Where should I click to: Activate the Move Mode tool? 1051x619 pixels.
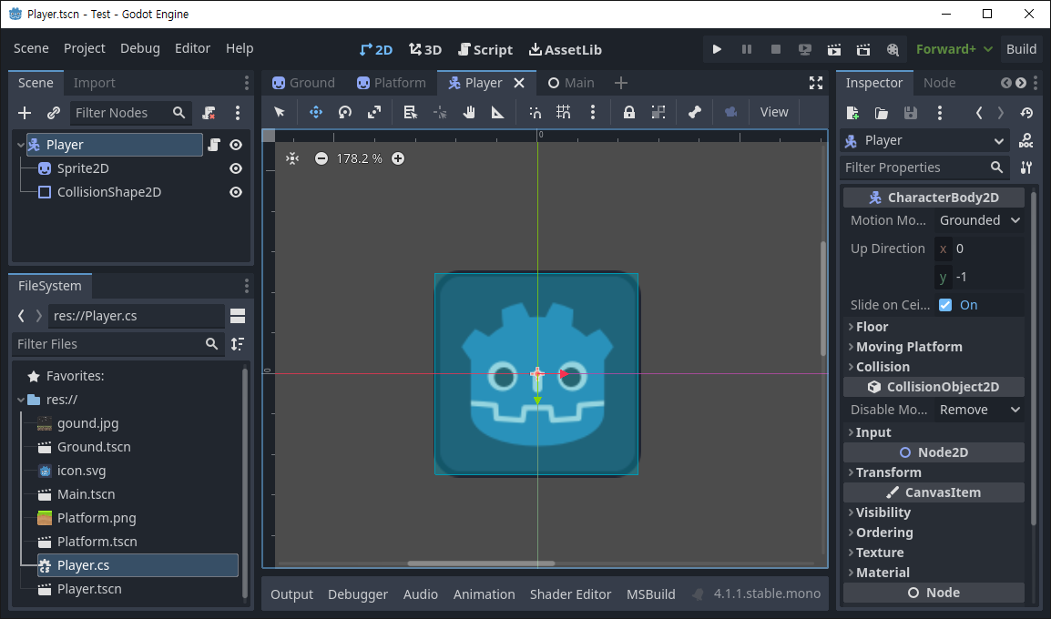coord(316,113)
